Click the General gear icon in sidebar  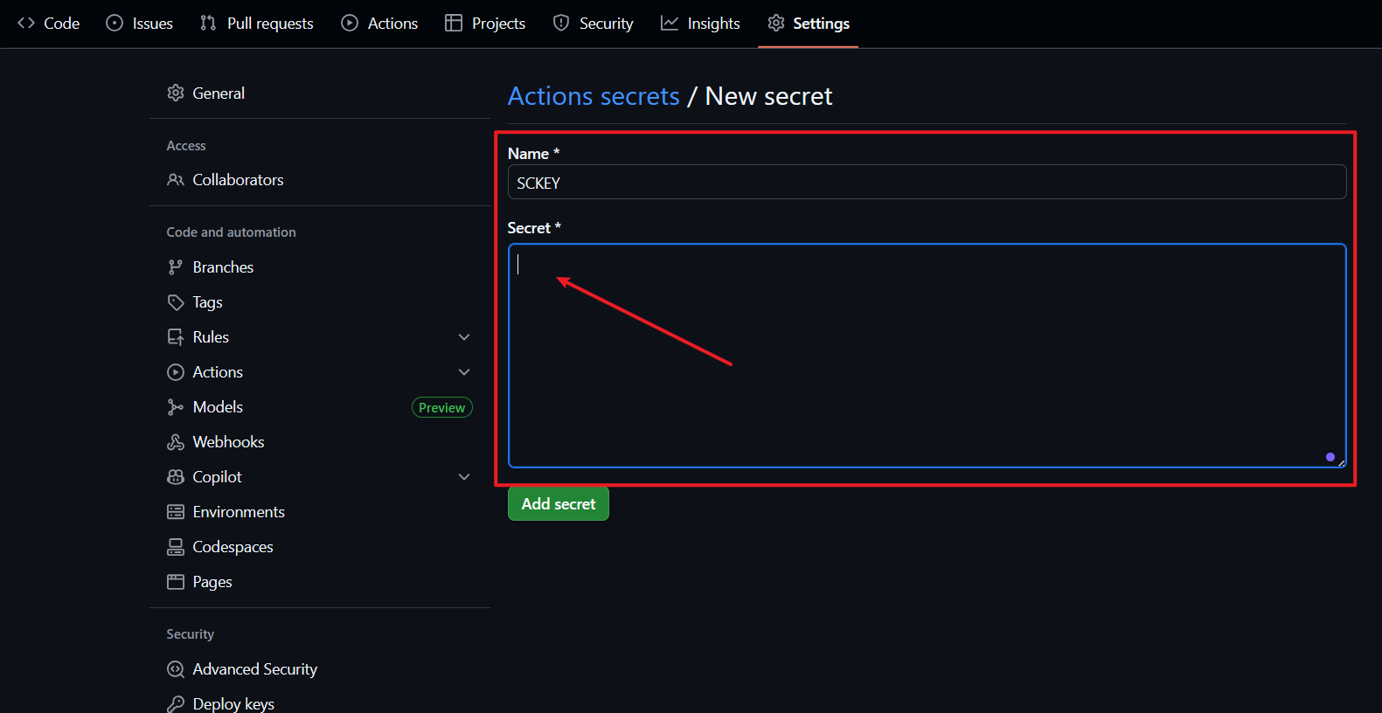(176, 93)
